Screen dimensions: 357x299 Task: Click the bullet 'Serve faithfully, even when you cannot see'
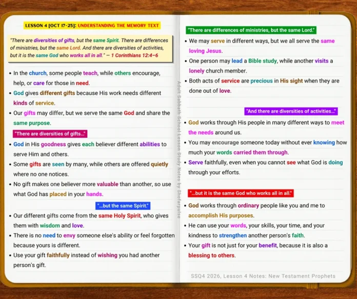(264, 167)
